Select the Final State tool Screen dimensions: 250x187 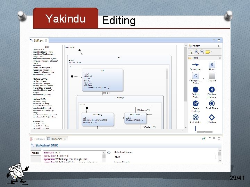[x=212, y=105]
